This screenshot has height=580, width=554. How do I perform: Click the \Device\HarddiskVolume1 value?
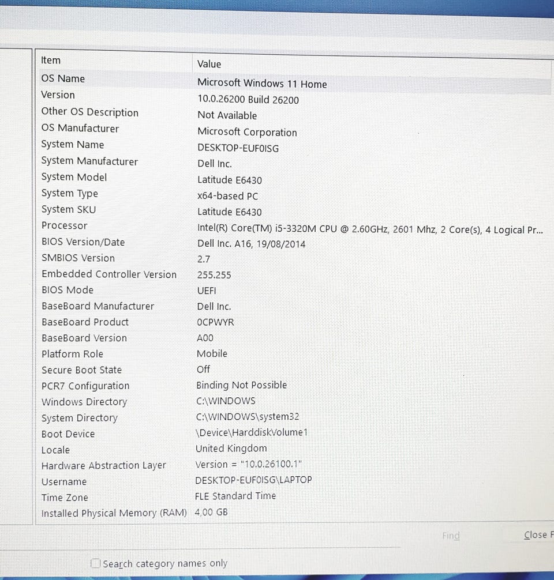tap(252, 432)
